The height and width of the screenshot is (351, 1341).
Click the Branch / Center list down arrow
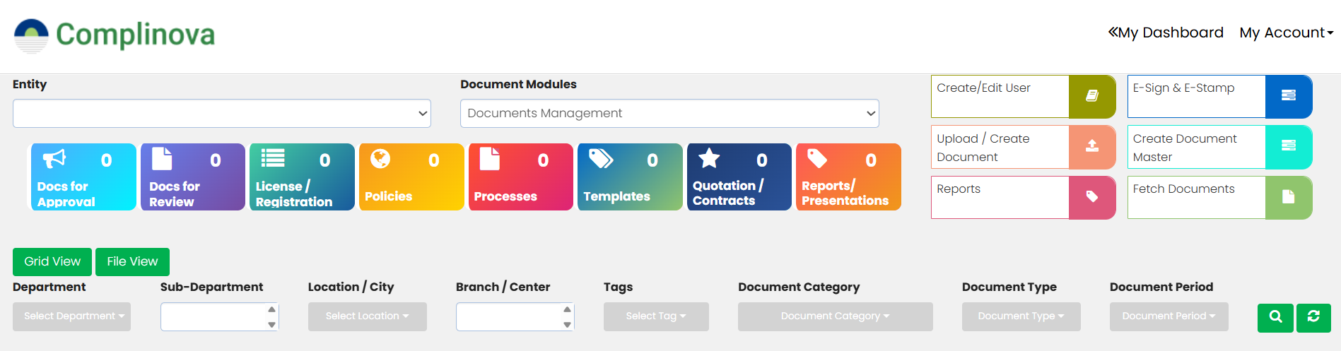click(x=567, y=325)
